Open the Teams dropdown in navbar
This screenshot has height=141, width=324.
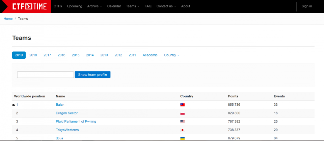coord(133,6)
